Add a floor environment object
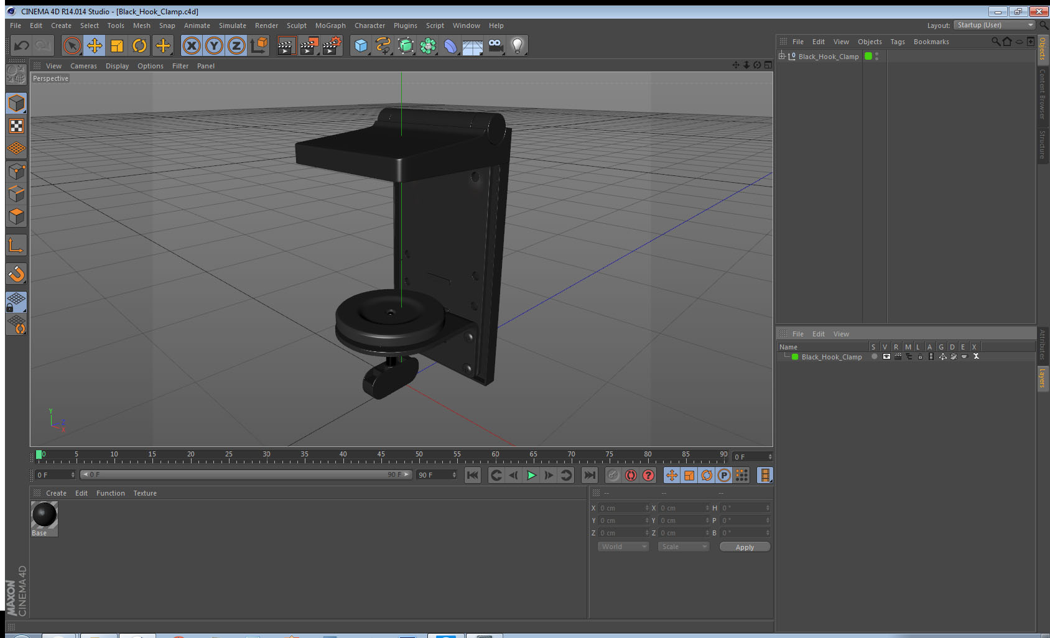The height and width of the screenshot is (638, 1050). (x=473, y=45)
